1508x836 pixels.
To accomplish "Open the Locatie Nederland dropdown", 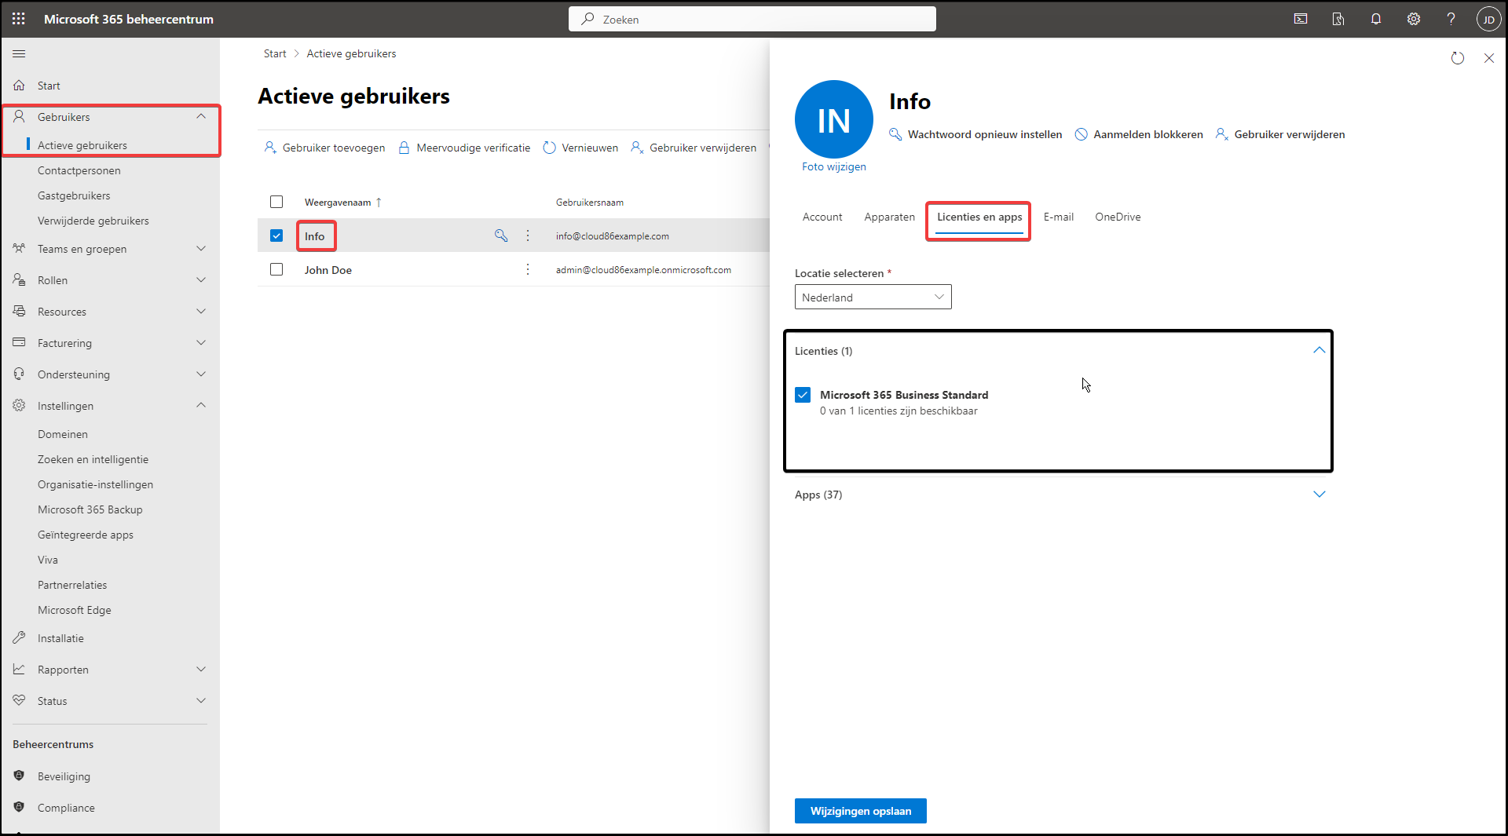I will [x=873, y=297].
